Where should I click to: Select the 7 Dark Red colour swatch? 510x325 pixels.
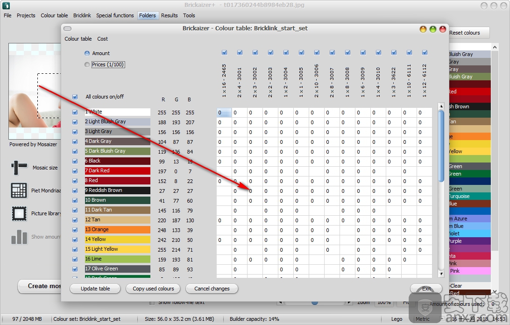(x=117, y=171)
